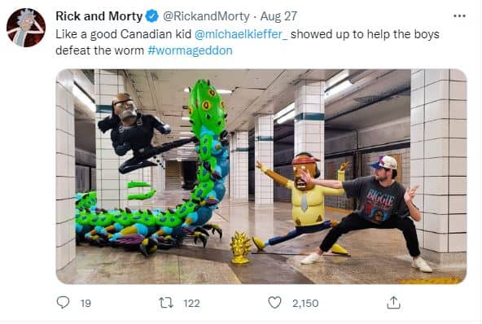Click the green worm head in photo

(205, 106)
